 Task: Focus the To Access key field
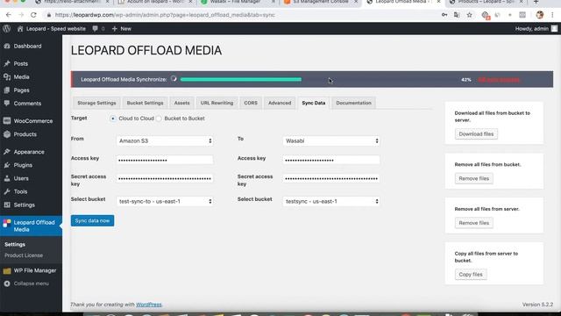point(331,160)
